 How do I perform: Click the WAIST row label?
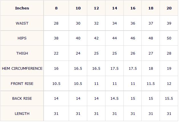coord(22,23)
